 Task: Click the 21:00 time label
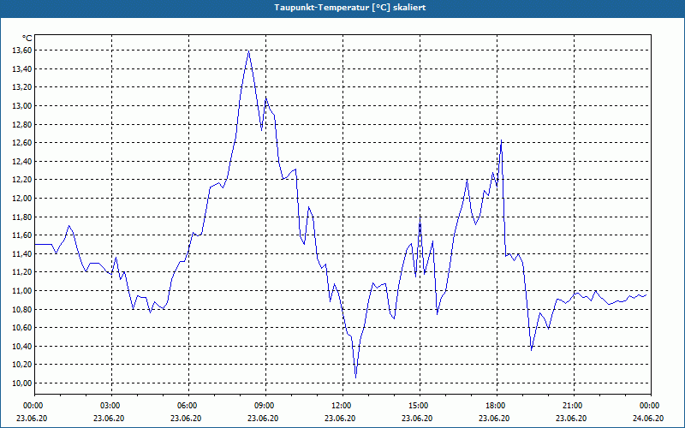(x=572, y=406)
